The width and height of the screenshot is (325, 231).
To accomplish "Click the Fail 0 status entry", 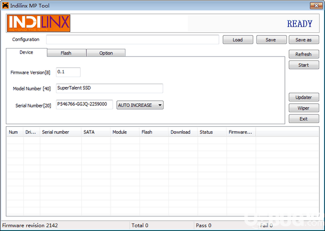I will (x=266, y=226).
